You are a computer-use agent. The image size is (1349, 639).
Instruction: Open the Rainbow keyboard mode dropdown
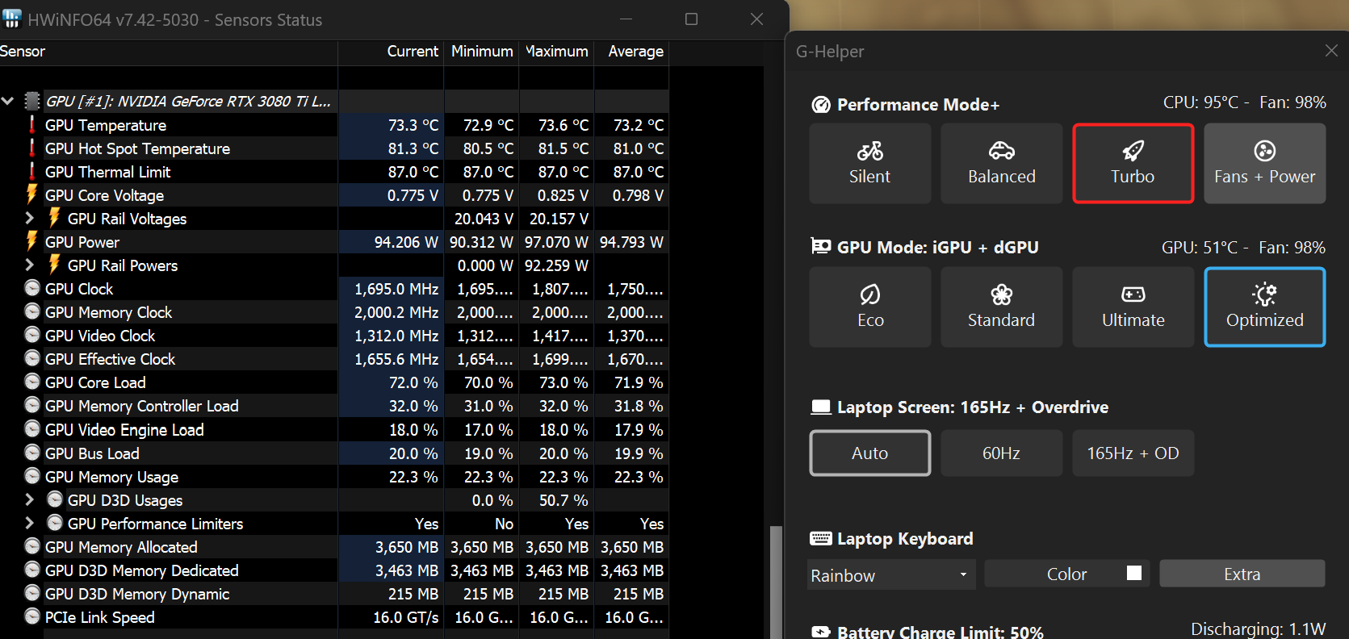[x=890, y=574]
